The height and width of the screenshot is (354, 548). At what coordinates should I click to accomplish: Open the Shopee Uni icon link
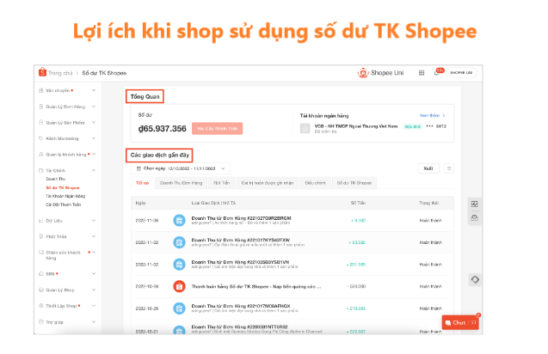tap(363, 73)
